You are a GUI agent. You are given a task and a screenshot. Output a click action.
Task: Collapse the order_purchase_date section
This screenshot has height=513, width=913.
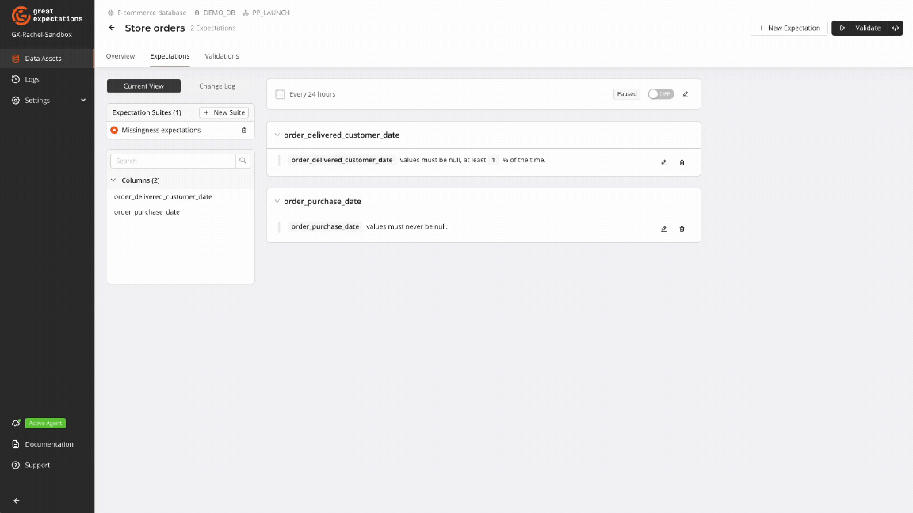277,201
